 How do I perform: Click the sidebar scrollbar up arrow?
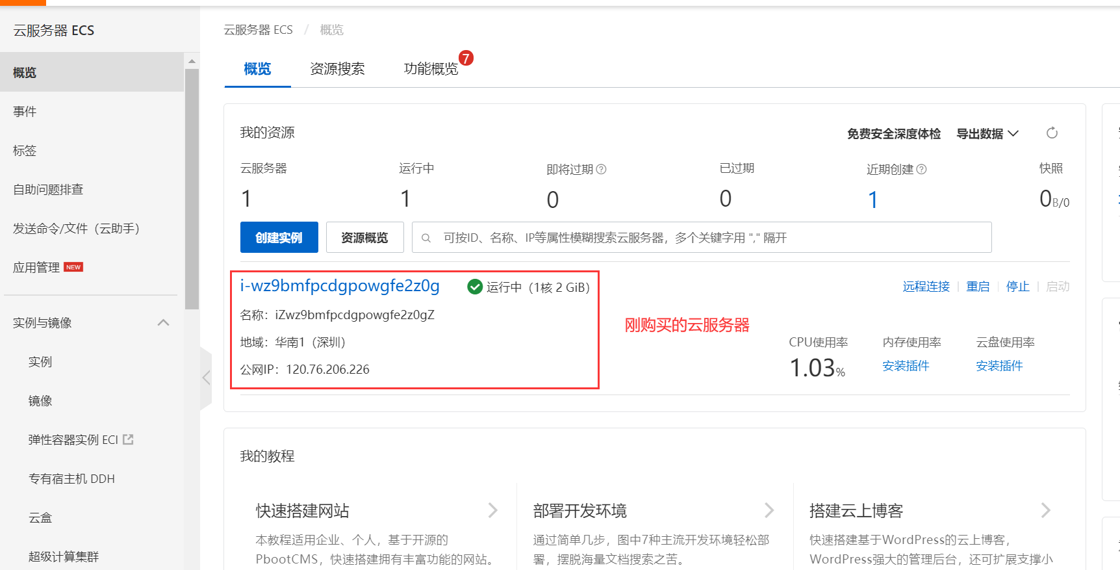[192, 61]
